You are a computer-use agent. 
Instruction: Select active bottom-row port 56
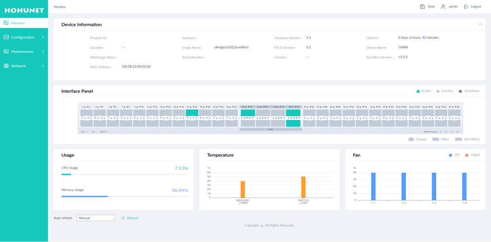[293, 124]
